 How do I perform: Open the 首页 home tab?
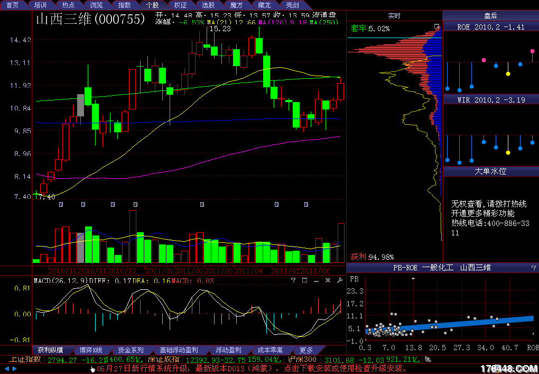tap(12, 5)
